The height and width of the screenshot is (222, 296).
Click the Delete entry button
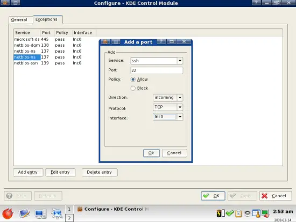point(100,172)
